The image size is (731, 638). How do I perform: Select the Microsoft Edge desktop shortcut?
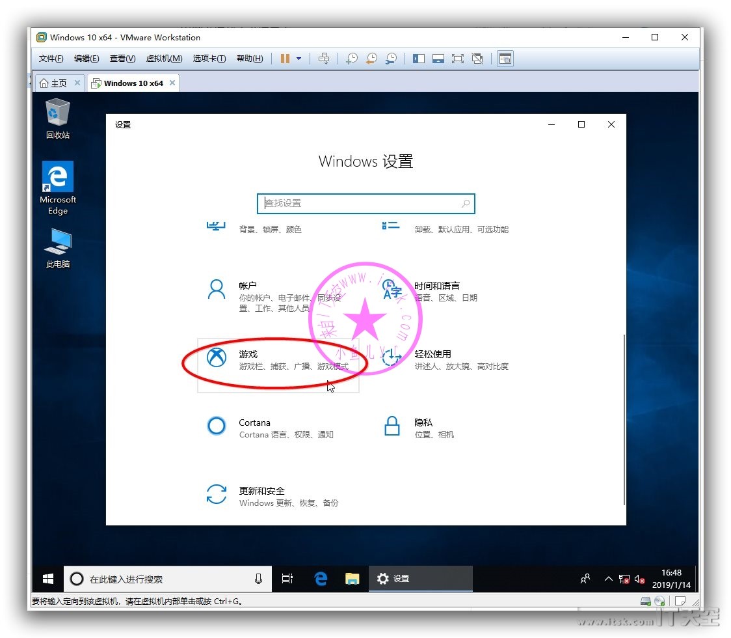[58, 188]
